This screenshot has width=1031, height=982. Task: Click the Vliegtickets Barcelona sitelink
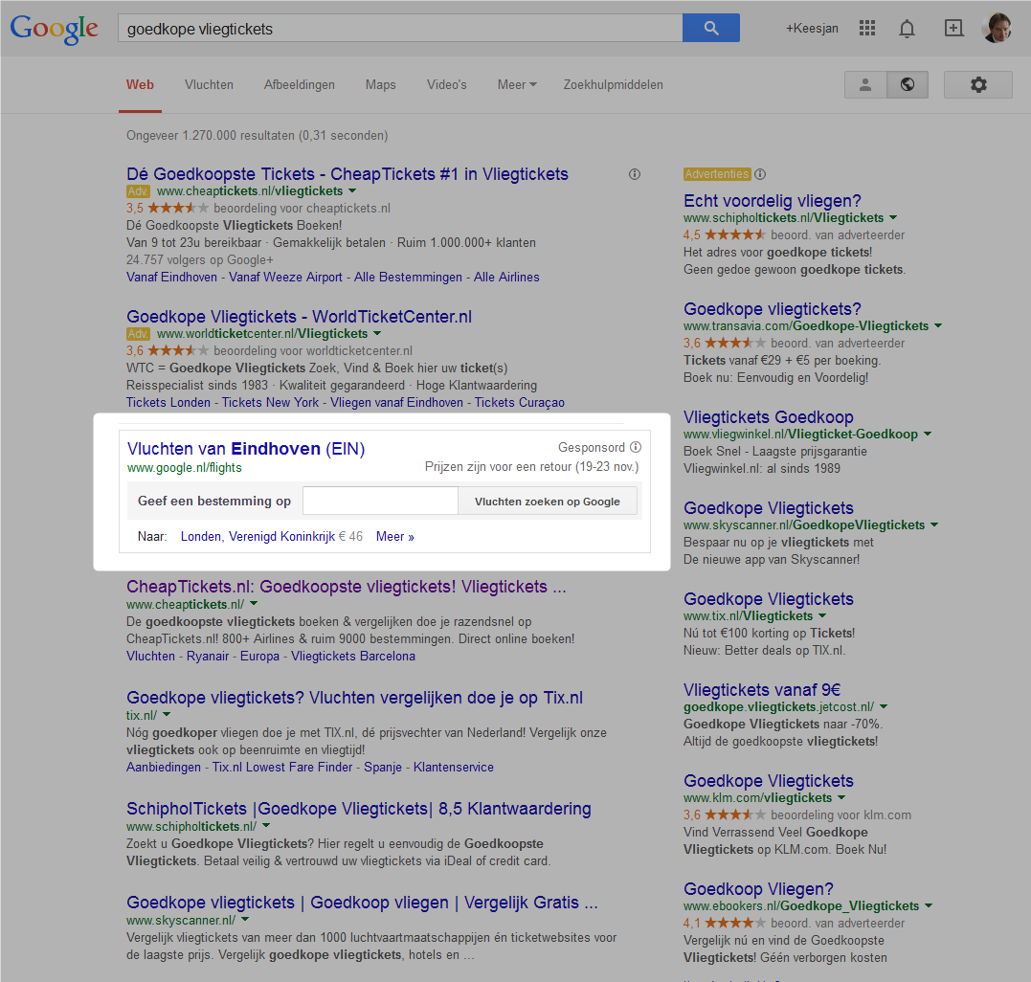click(x=353, y=656)
